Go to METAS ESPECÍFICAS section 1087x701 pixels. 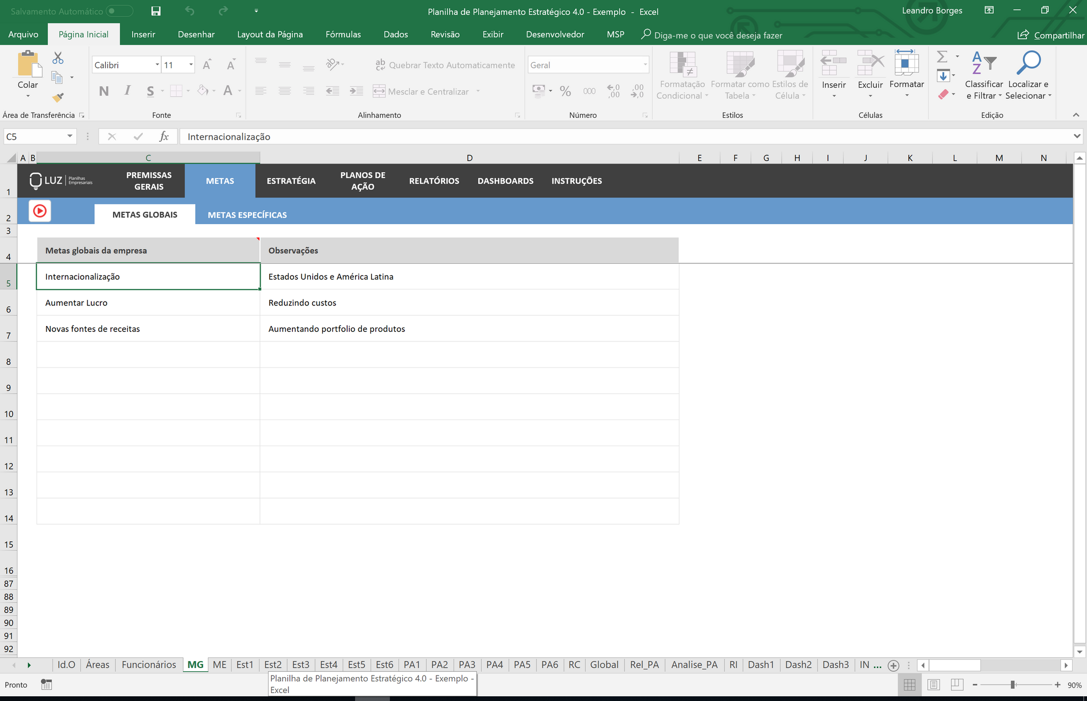click(247, 215)
